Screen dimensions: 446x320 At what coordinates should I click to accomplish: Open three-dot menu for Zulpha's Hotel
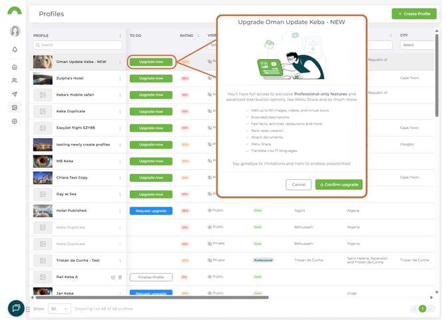coord(120,78)
